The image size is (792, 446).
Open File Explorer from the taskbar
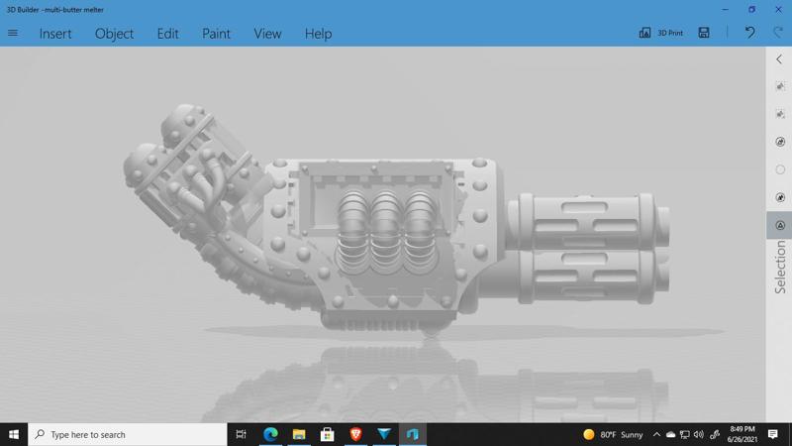299,434
